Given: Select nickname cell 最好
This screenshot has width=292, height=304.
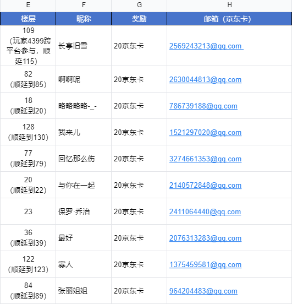Looking at the screenshot, I should (84, 238).
